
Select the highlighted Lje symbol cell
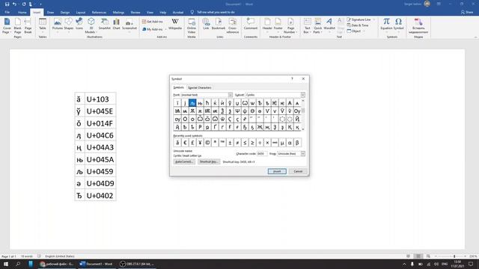(192, 103)
